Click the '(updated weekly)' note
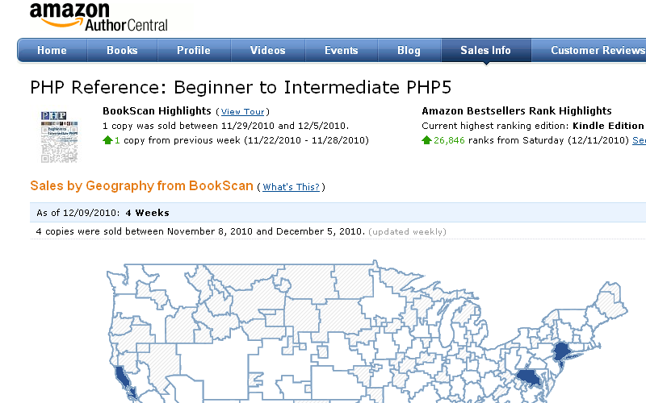The width and height of the screenshot is (646, 403). tap(408, 232)
